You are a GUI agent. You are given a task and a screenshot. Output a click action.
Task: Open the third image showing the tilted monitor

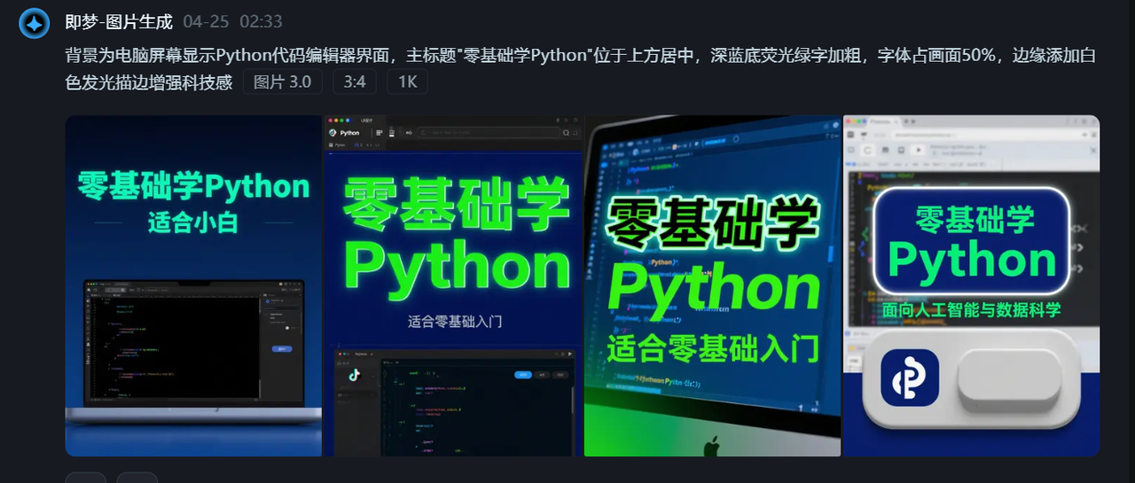(713, 285)
